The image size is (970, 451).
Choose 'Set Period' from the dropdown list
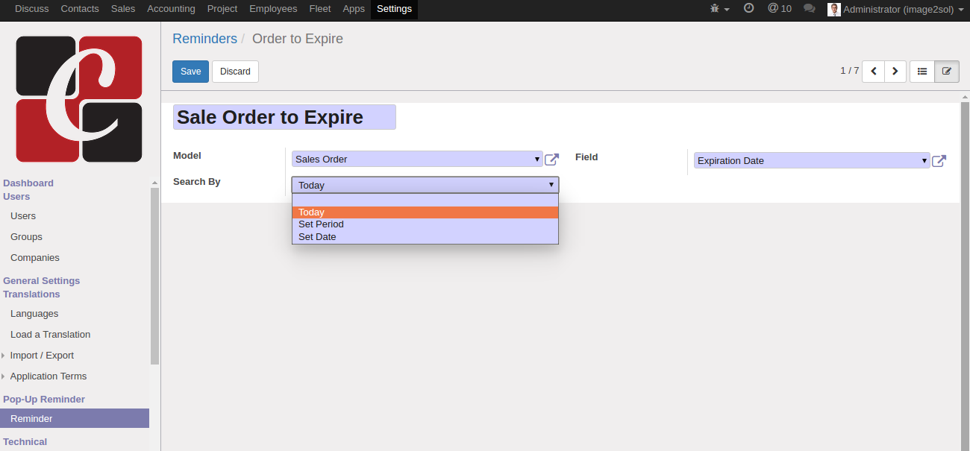click(x=321, y=224)
